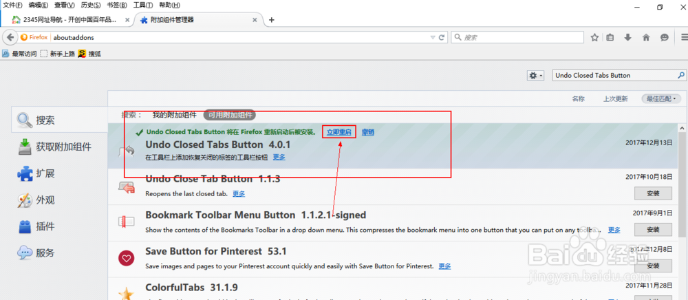The image size is (688, 300).
Task: Click the 立即重启 link
Action: point(338,132)
